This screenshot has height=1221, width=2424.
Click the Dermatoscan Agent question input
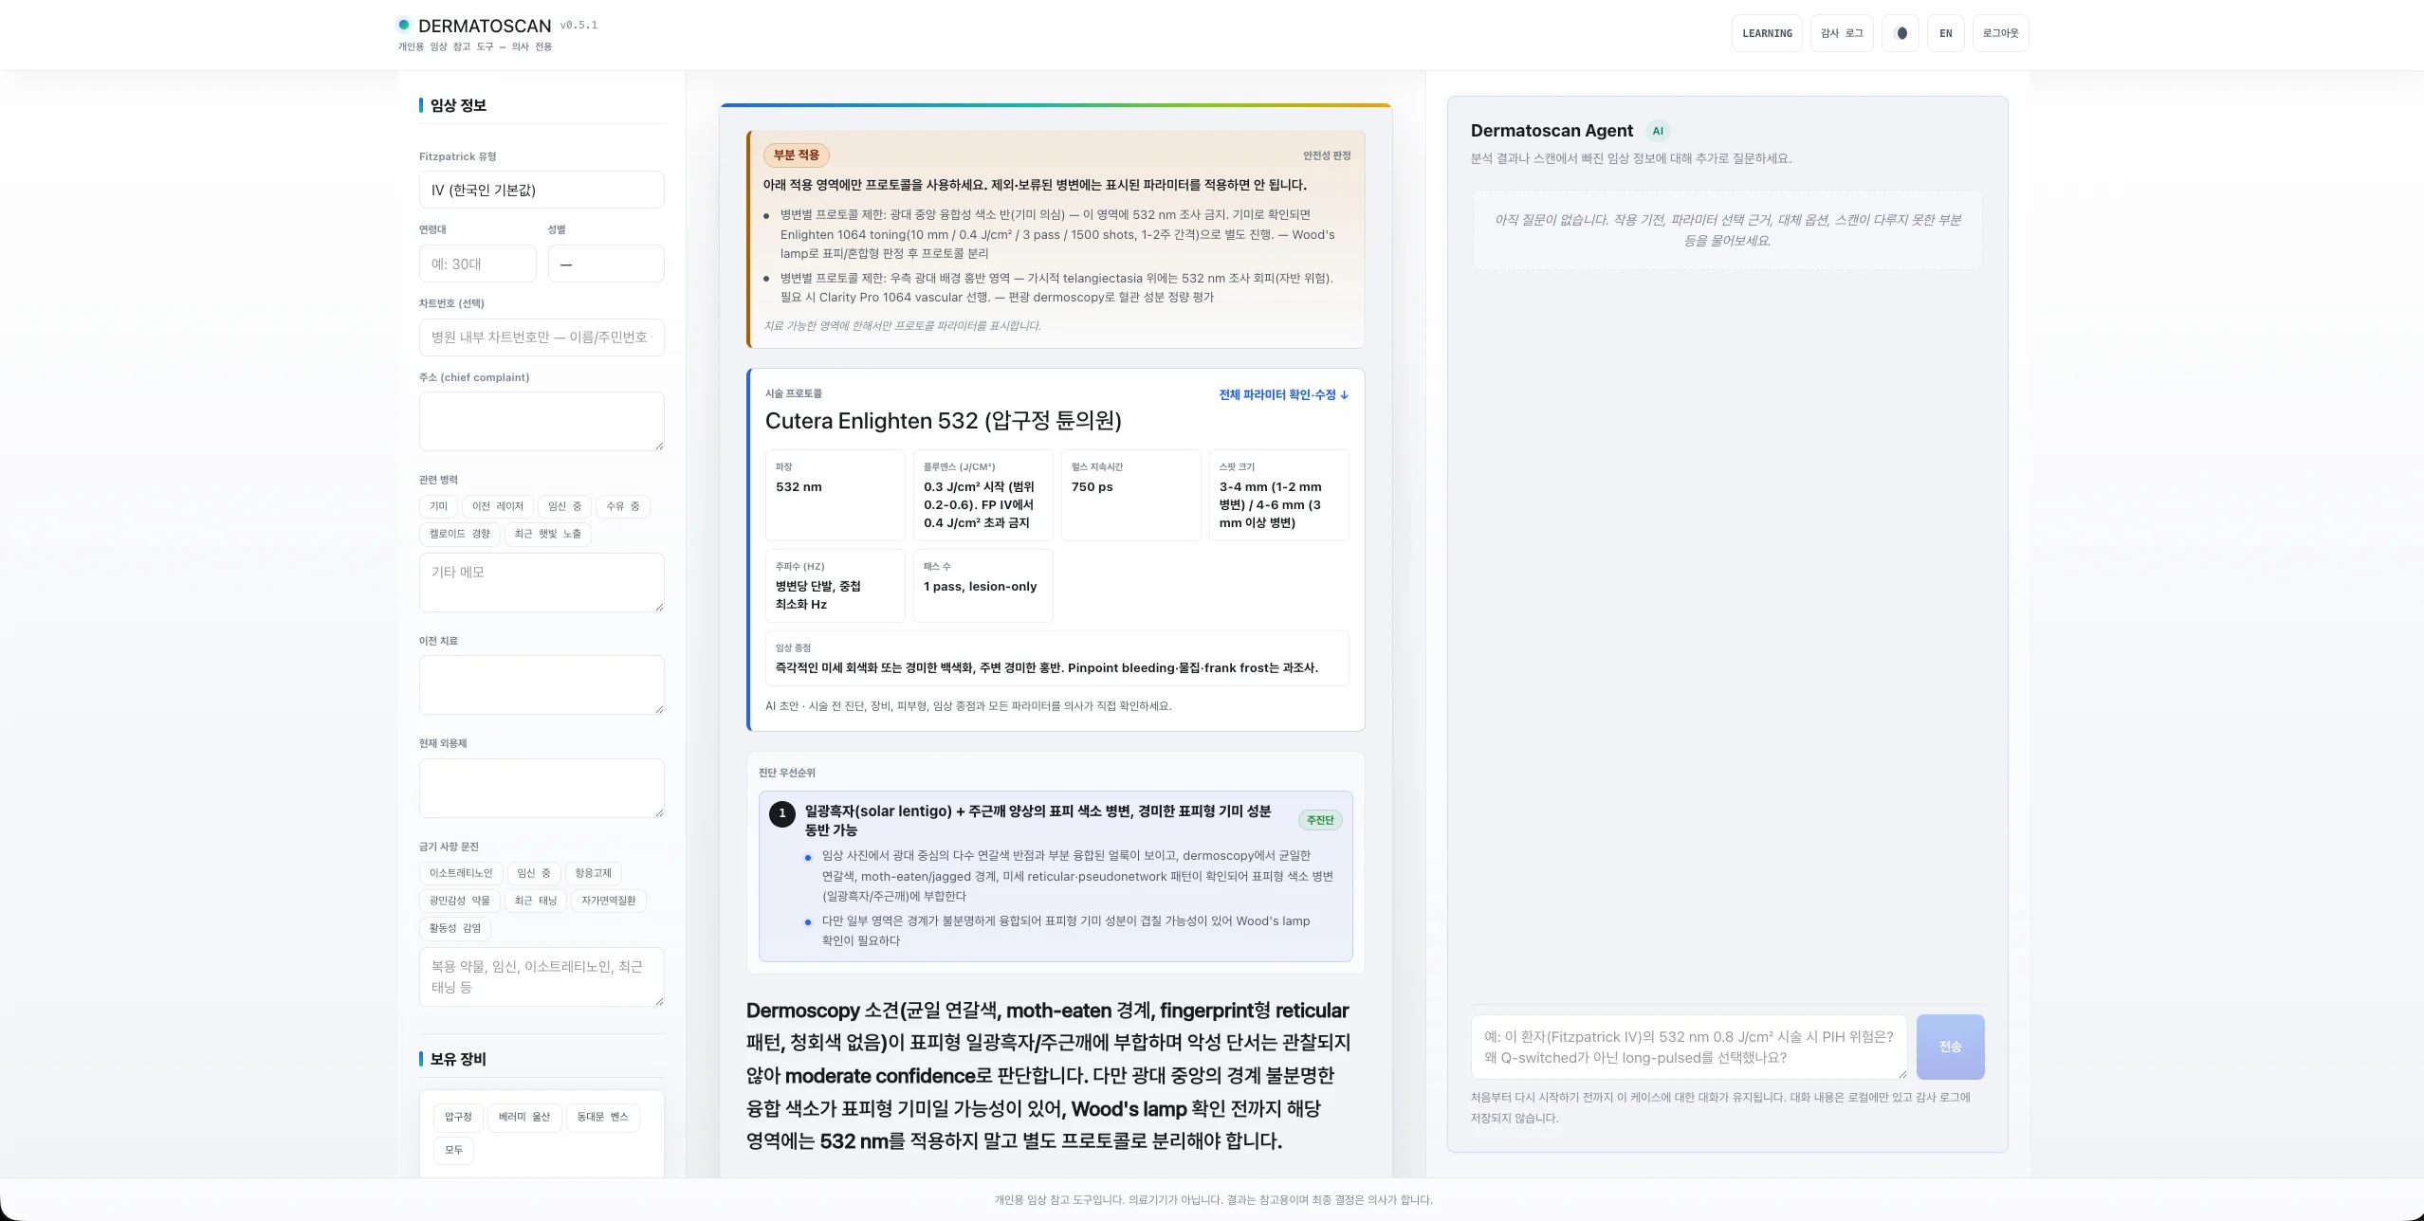(x=1689, y=1047)
